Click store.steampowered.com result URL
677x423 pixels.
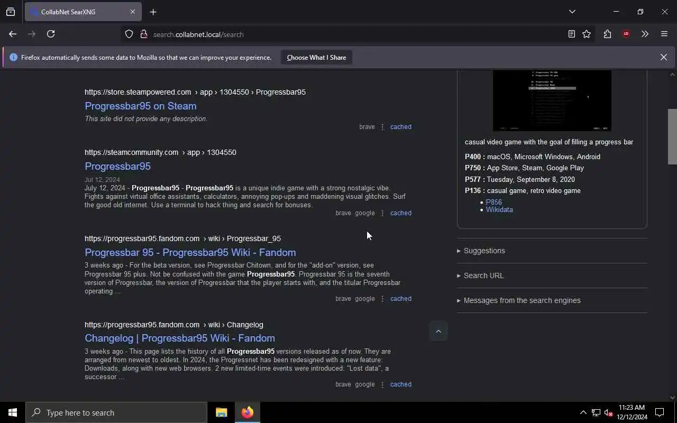click(x=195, y=92)
